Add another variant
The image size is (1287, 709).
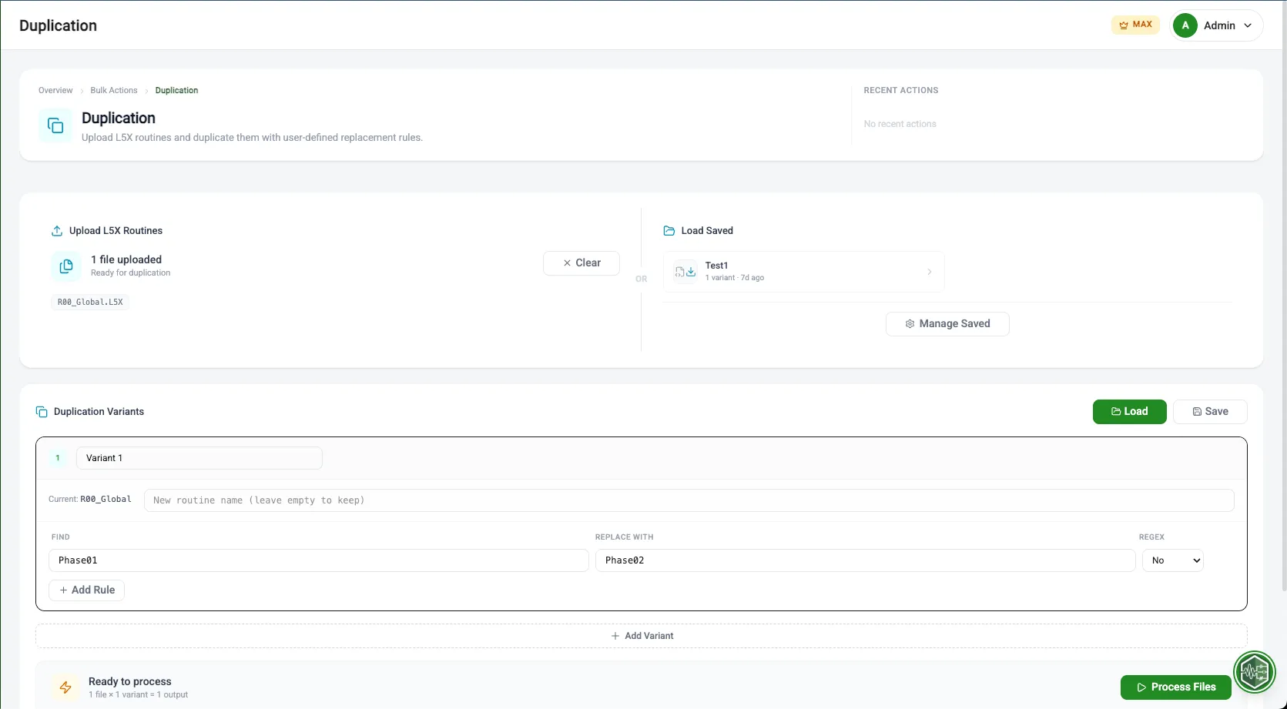tap(642, 636)
